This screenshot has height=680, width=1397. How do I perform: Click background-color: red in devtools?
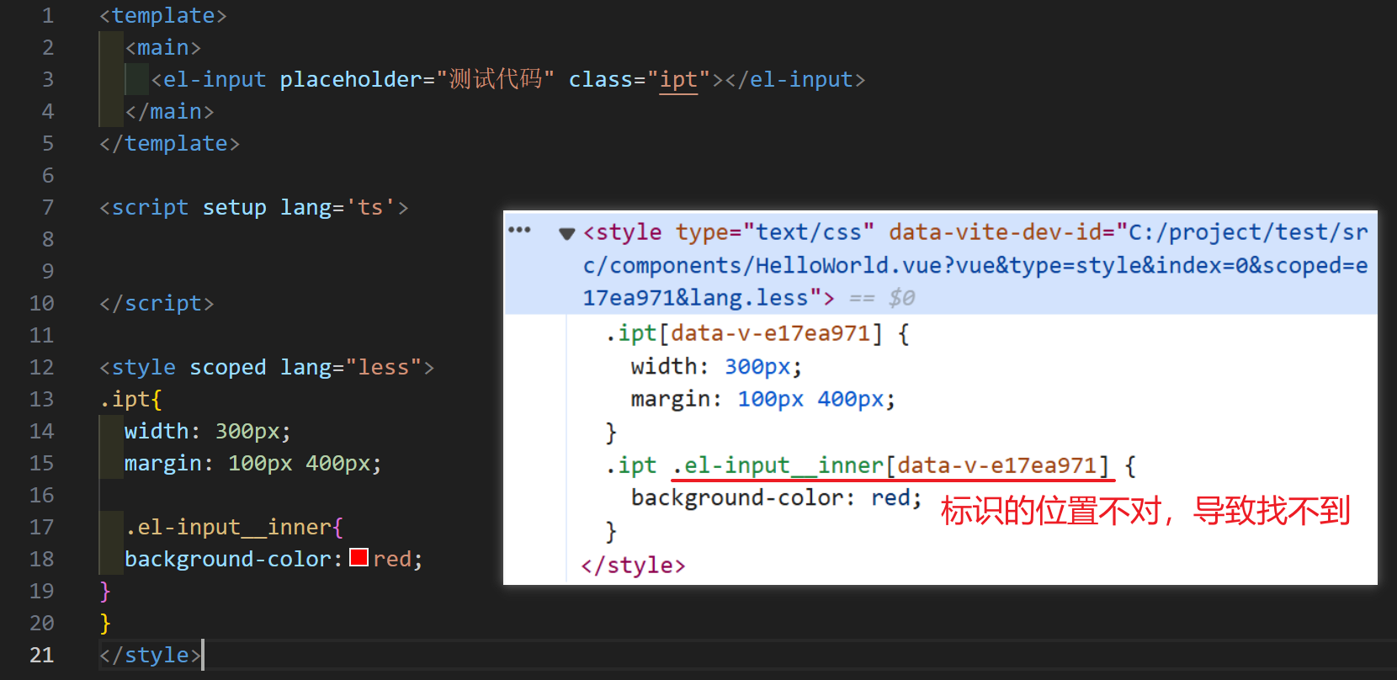(776, 498)
